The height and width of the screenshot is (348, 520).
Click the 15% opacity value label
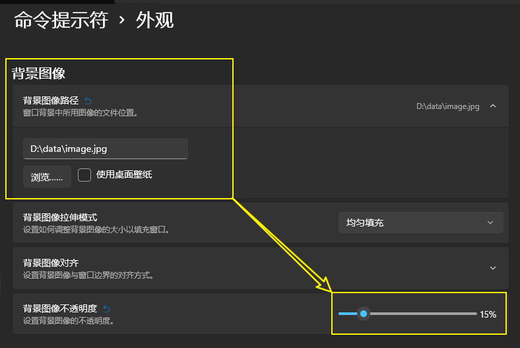click(x=488, y=314)
